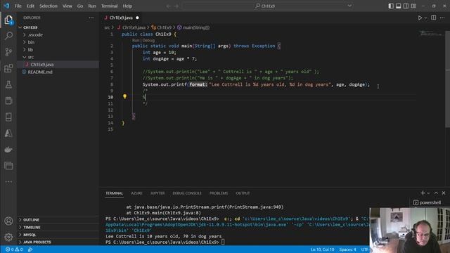
Task: Open the Run menu
Action: pyautogui.click(x=92, y=6)
